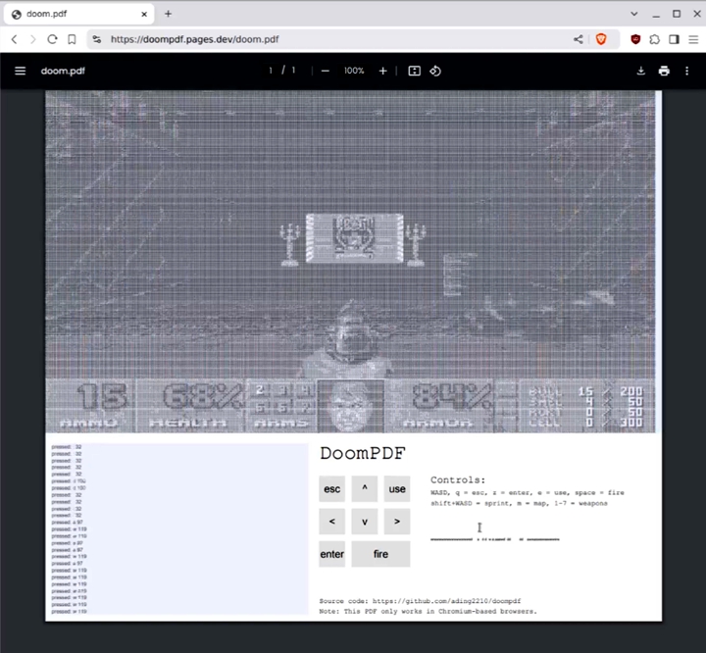
Task: Click the Chromium-based browsers note text
Action: (428, 611)
